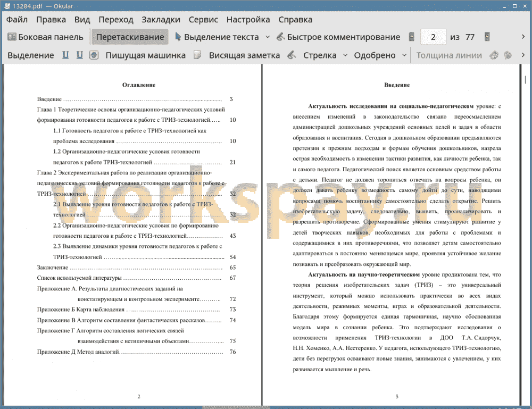Click the Okular icon in title bar

[6, 6]
